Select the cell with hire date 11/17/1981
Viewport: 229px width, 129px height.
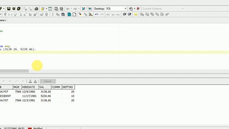click(30, 96)
